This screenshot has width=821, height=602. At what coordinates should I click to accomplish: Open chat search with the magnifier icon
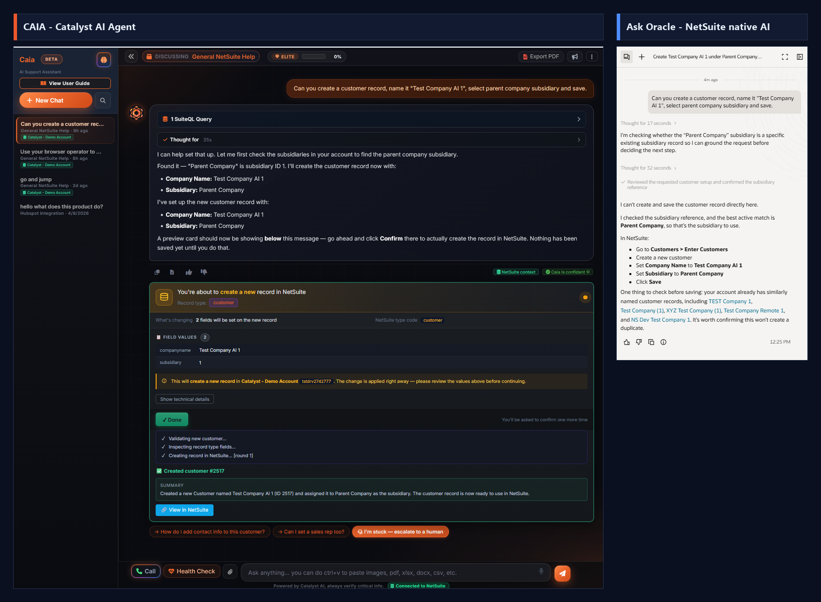tap(103, 101)
